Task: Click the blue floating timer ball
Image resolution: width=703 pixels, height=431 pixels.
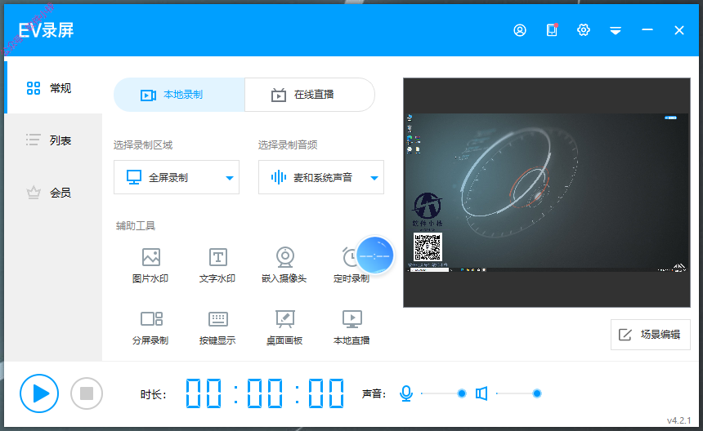Action: [x=375, y=255]
